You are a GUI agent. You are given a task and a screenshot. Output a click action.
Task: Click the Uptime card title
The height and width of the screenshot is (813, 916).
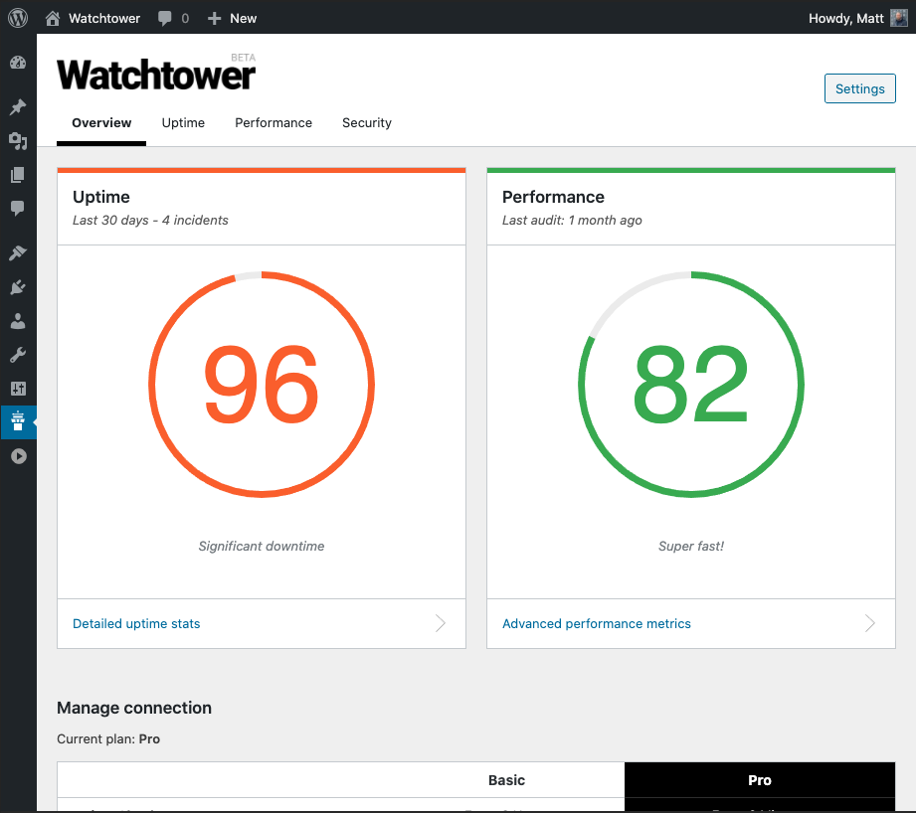point(101,197)
